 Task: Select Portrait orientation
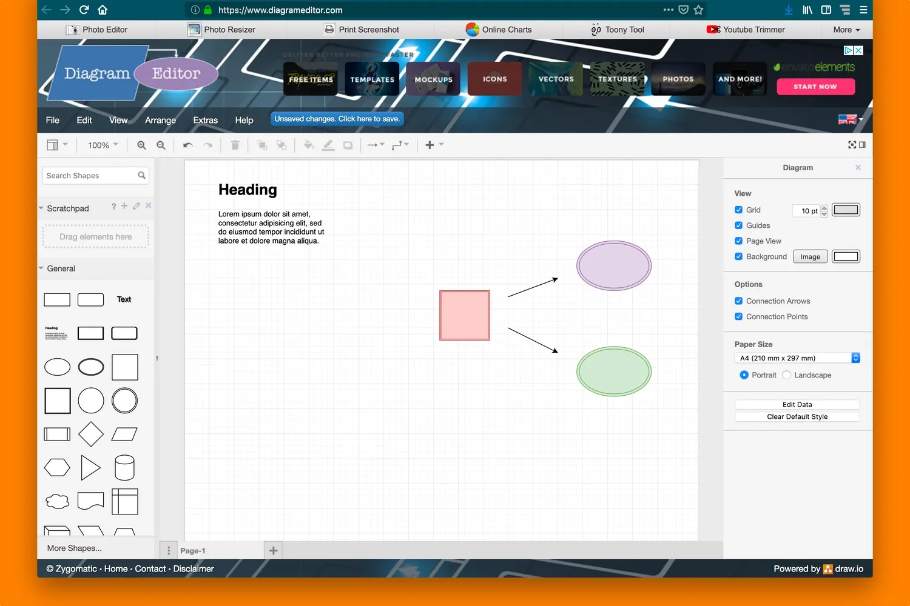coord(744,375)
